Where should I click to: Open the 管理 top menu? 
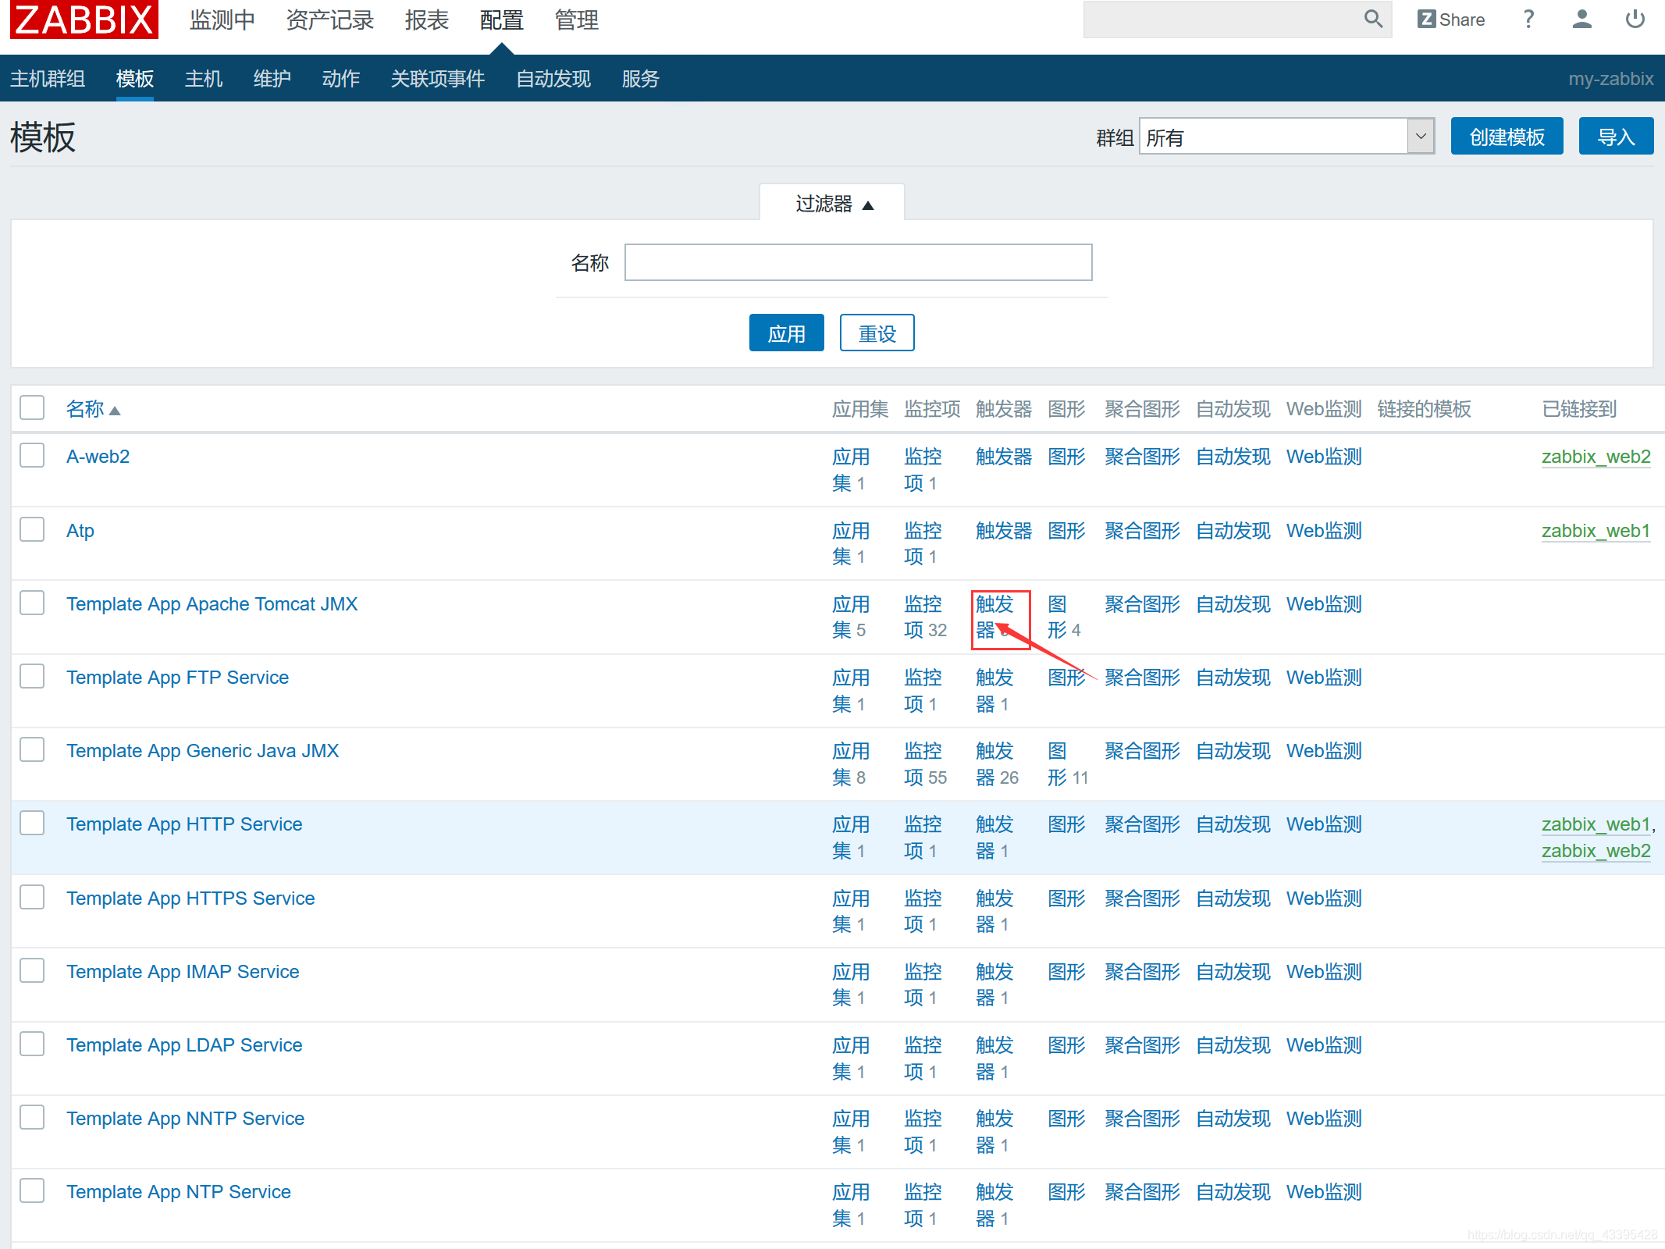(x=576, y=20)
